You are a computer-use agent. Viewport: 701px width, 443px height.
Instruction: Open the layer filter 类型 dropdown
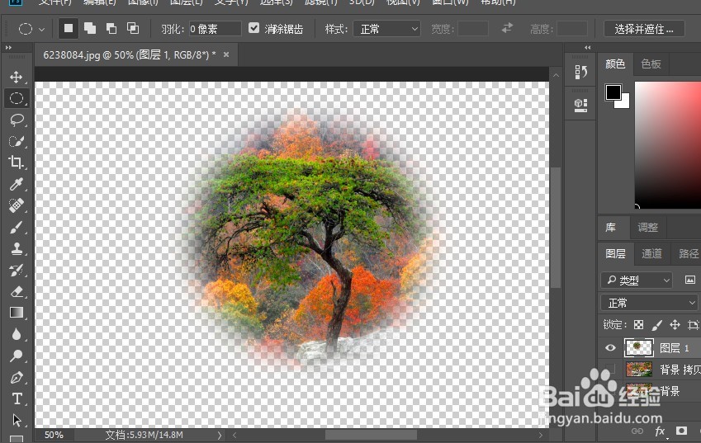pyautogui.click(x=636, y=280)
